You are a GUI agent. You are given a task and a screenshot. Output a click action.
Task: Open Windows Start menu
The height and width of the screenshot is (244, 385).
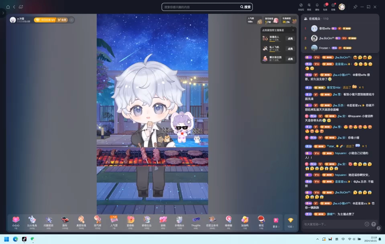(x=7, y=239)
